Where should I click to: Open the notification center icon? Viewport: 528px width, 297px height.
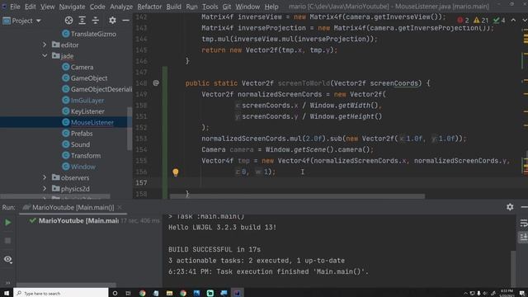[522, 294]
